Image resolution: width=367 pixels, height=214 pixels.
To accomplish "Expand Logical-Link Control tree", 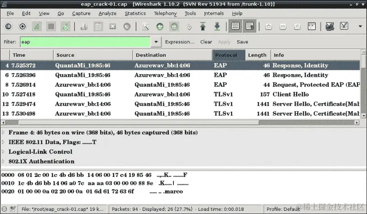I will pyautogui.click(x=3, y=152).
